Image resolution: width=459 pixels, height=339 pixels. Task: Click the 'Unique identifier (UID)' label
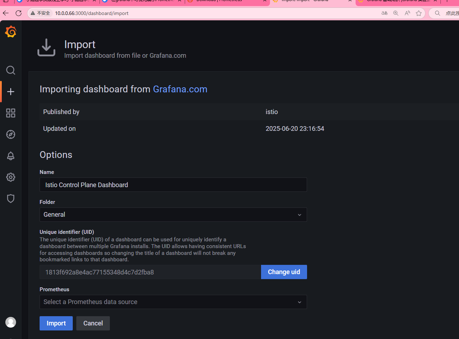[67, 232]
